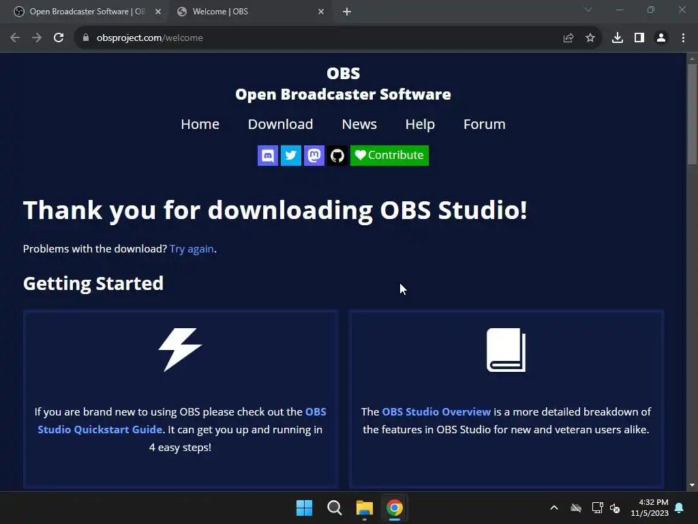698x524 pixels.
Task: Click the OBS Open Broadcaster Software title
Action: [344, 84]
